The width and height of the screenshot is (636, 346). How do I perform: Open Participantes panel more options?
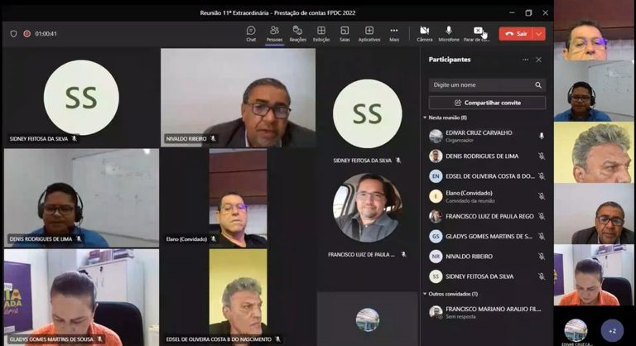[x=525, y=60]
